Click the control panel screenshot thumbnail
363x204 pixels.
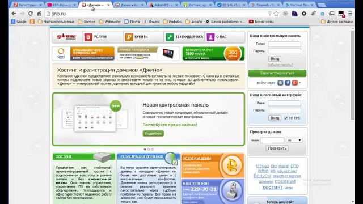click(95, 119)
